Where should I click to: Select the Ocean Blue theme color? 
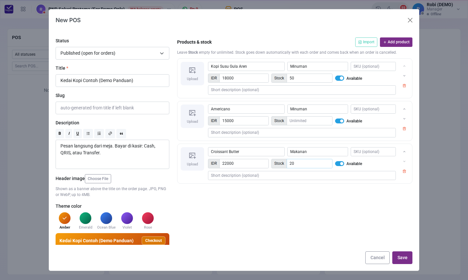pyautogui.click(x=106, y=218)
